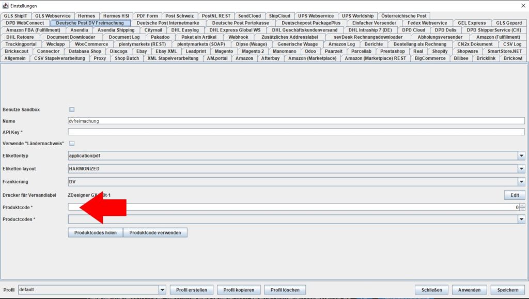
Task: Open the DHL Easylog tab
Action: point(185,30)
